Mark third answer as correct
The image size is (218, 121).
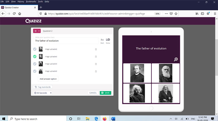point(35,64)
